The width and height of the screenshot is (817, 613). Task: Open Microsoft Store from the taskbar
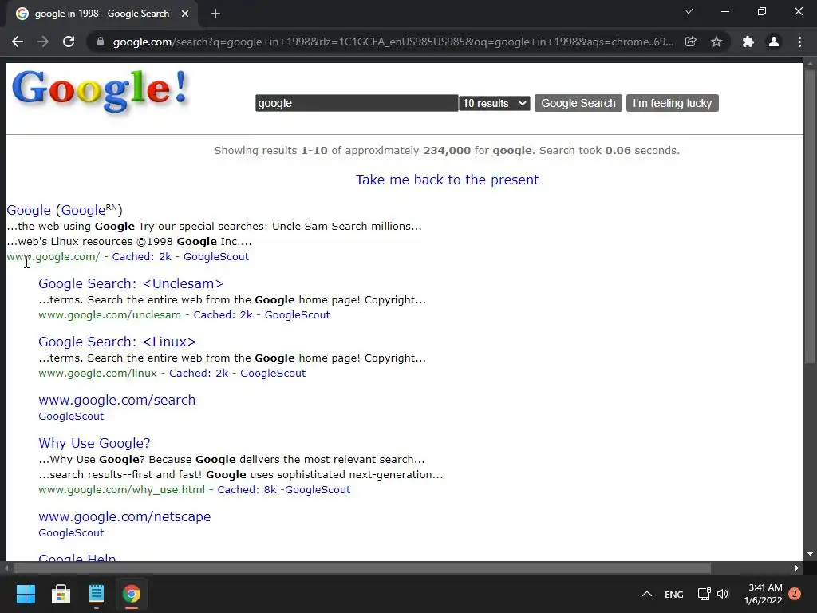tap(61, 594)
